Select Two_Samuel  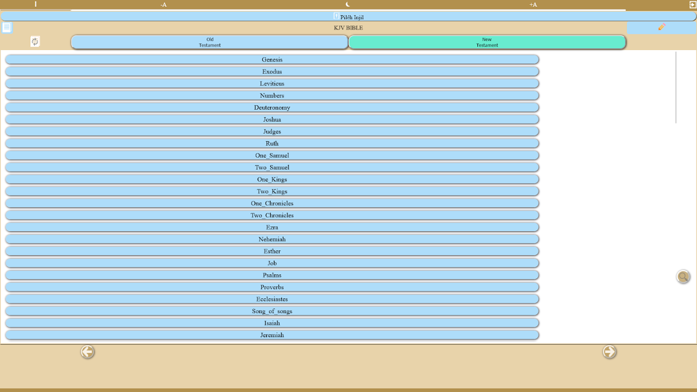(x=272, y=167)
